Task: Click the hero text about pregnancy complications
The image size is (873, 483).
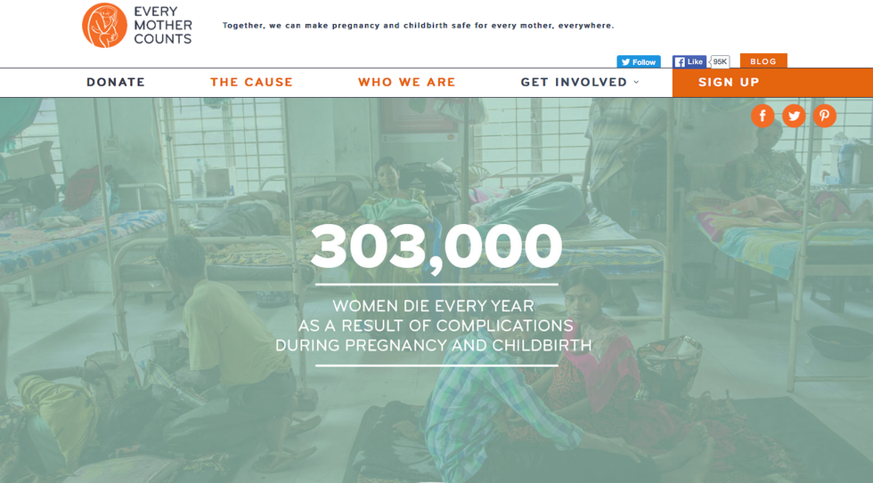Action: [x=435, y=326]
